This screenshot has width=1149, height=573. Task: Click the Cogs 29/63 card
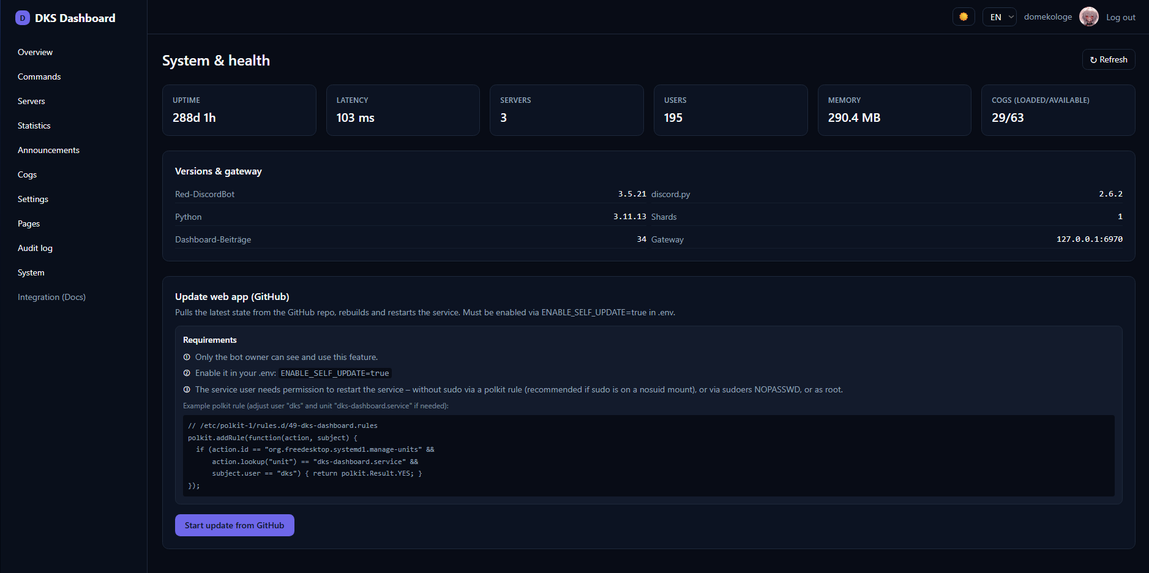[1058, 110]
